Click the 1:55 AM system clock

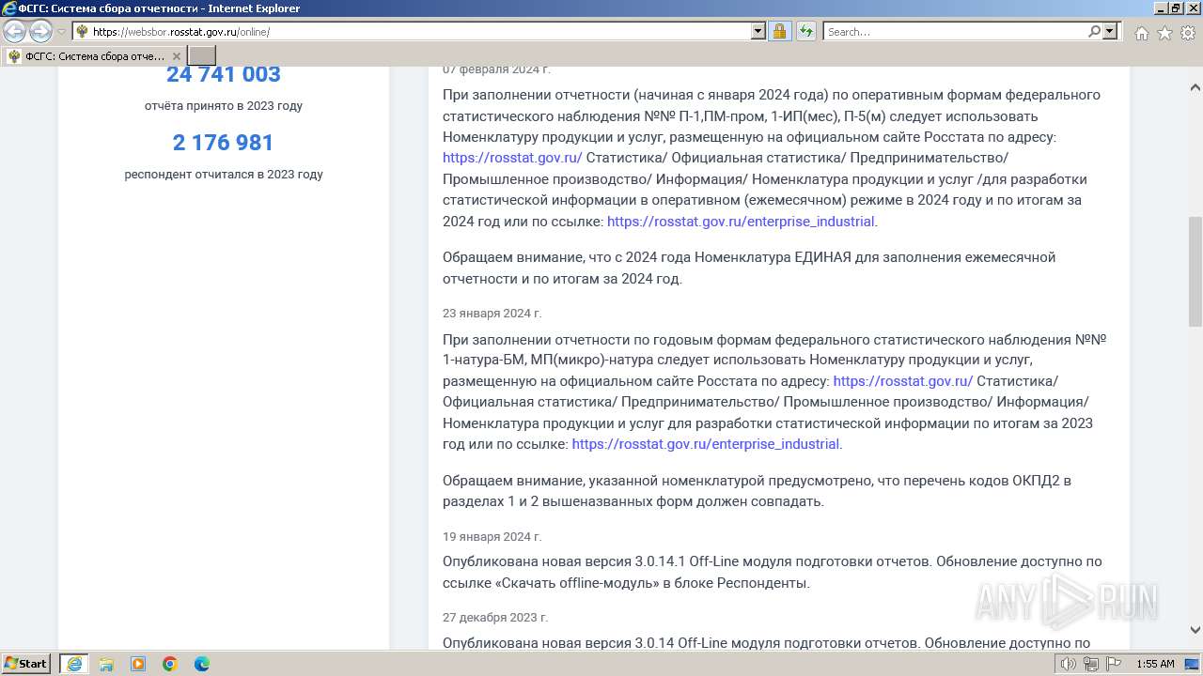pos(1155,664)
